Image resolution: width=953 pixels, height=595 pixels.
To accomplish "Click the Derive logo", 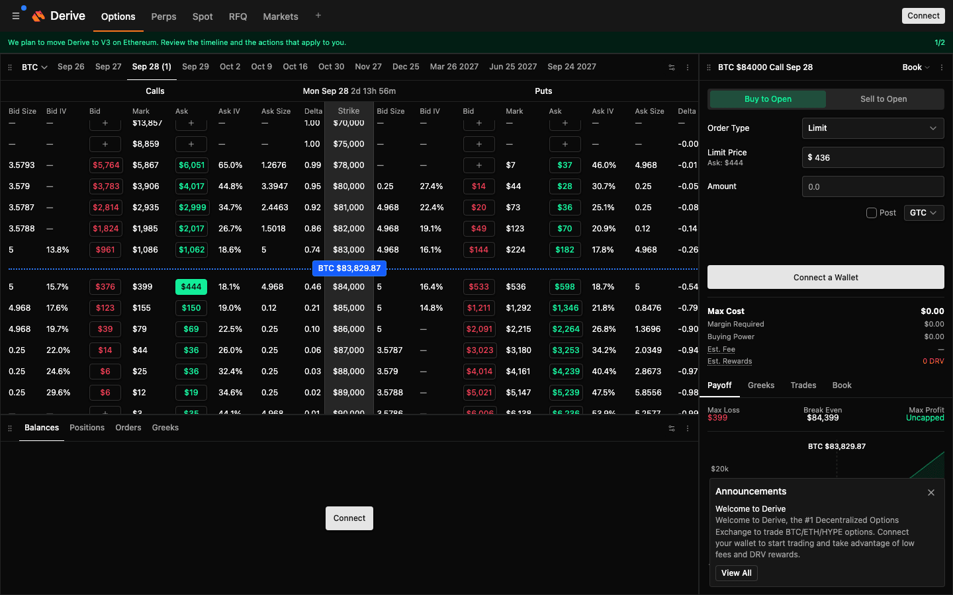I will (59, 16).
